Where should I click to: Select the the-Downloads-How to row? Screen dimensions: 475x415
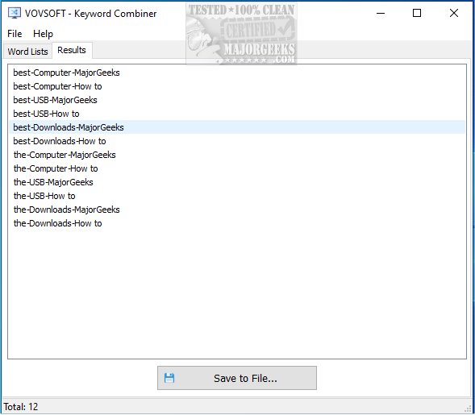(x=237, y=223)
